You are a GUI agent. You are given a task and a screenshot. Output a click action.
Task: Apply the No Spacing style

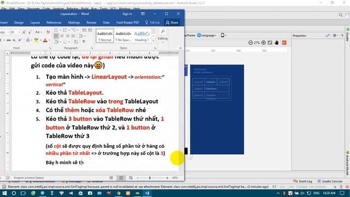(123, 36)
